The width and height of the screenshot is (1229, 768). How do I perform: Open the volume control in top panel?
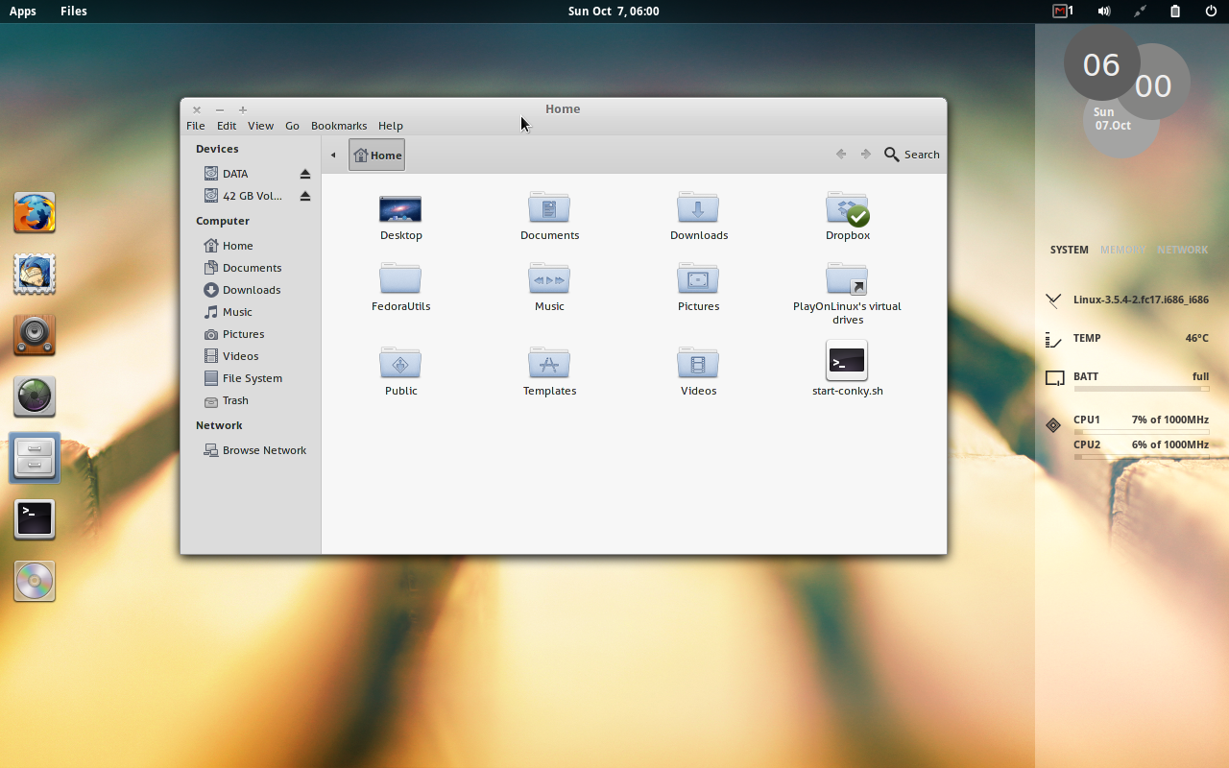(x=1104, y=12)
